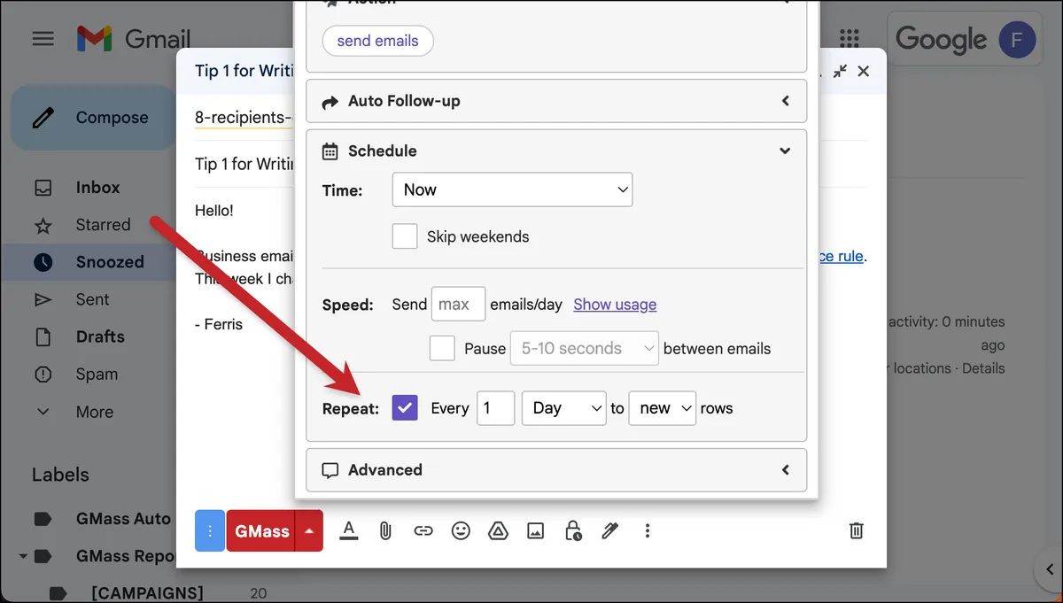1063x603 pixels.
Task: Collapse the GMass Reports label tree
Action: click(22, 557)
